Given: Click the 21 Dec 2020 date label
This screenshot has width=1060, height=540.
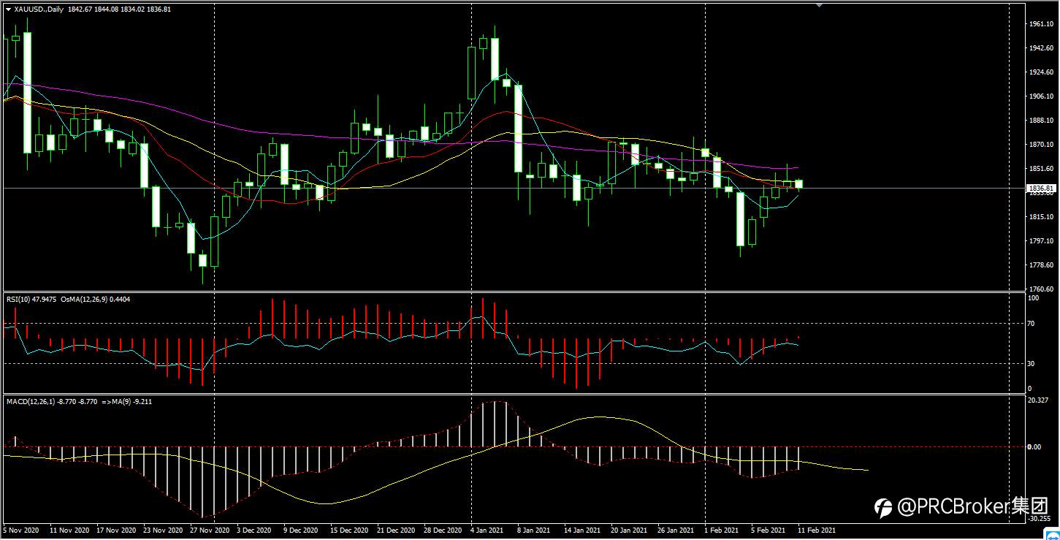Looking at the screenshot, I should pyautogui.click(x=397, y=530).
